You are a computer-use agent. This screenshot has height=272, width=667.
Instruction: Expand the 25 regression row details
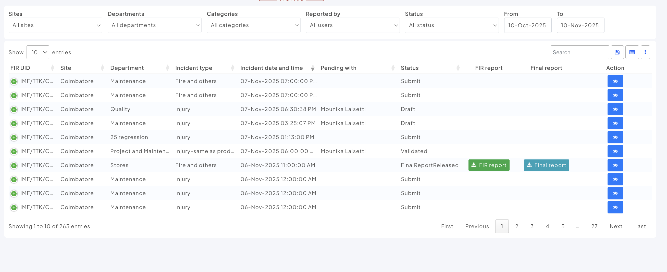click(14, 138)
